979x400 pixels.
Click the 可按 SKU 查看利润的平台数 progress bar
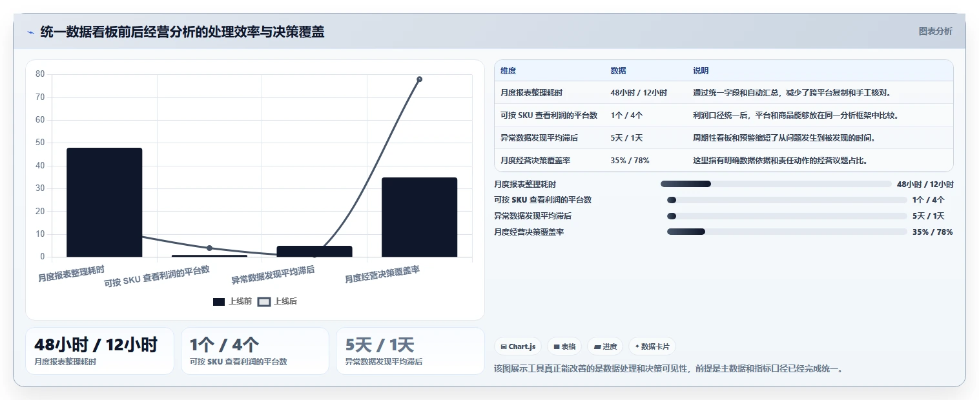point(787,200)
